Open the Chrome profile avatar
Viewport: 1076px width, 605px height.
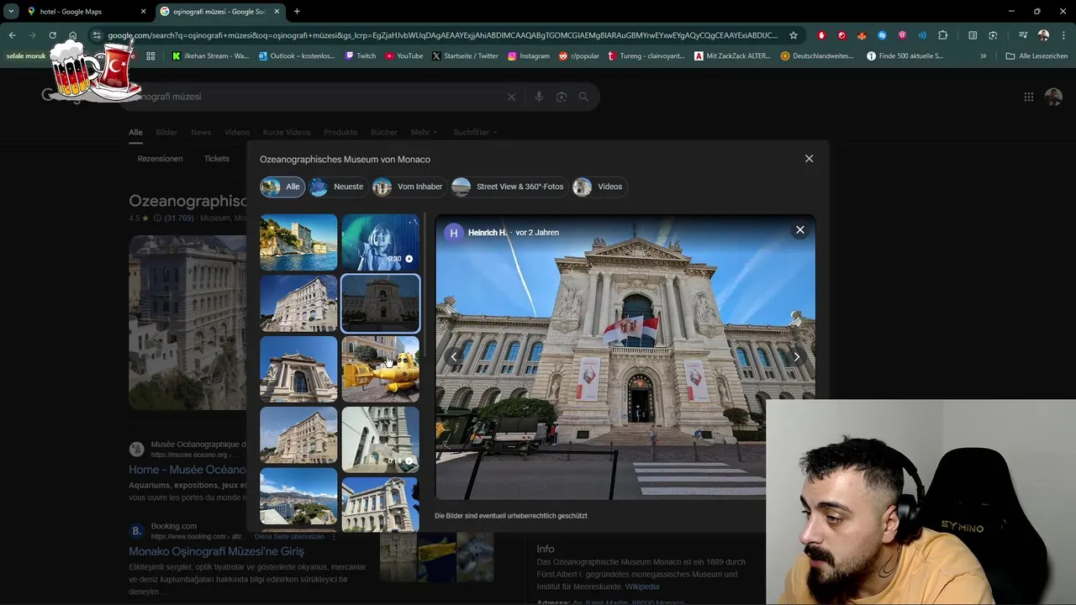coord(1043,35)
